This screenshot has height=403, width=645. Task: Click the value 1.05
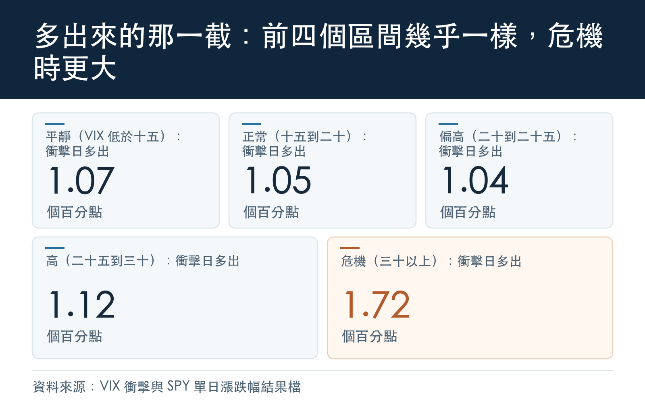[x=278, y=181]
